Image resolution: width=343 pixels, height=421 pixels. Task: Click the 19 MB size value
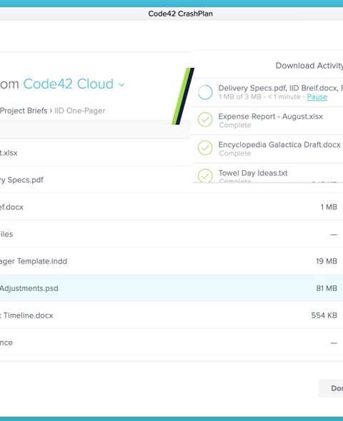[327, 261]
